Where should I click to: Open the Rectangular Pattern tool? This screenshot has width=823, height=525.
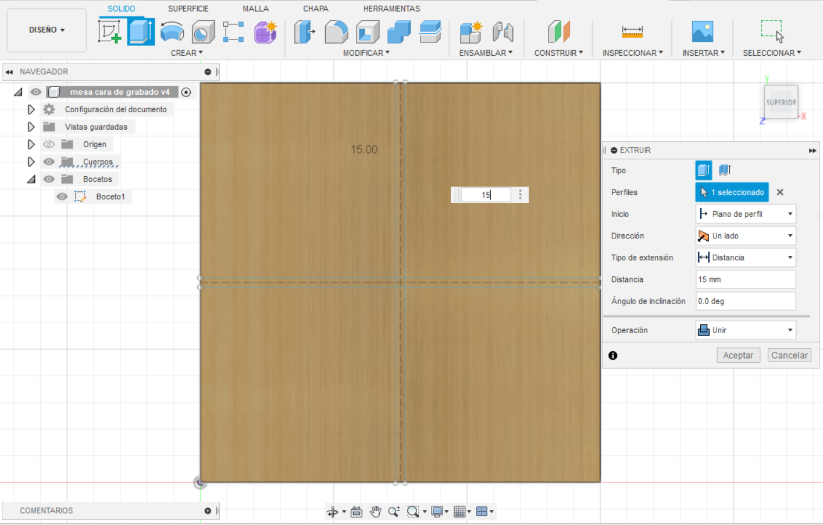233,31
